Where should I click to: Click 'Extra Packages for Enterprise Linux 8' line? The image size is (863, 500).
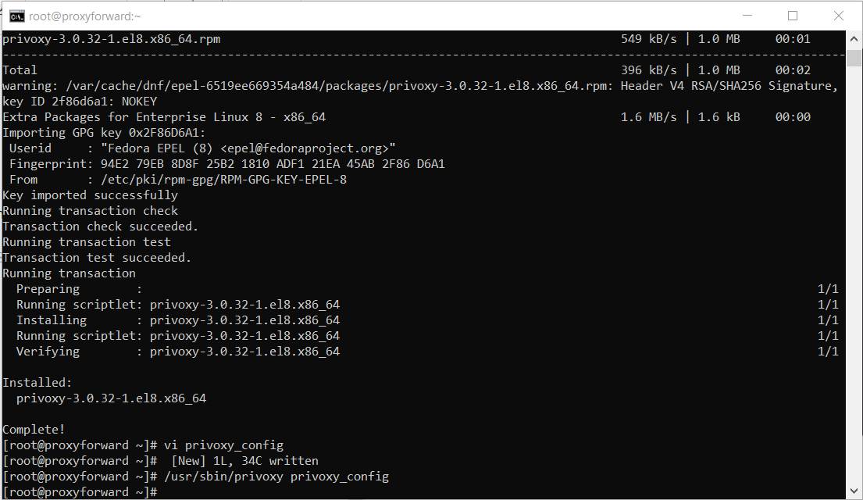pyautogui.click(x=164, y=117)
